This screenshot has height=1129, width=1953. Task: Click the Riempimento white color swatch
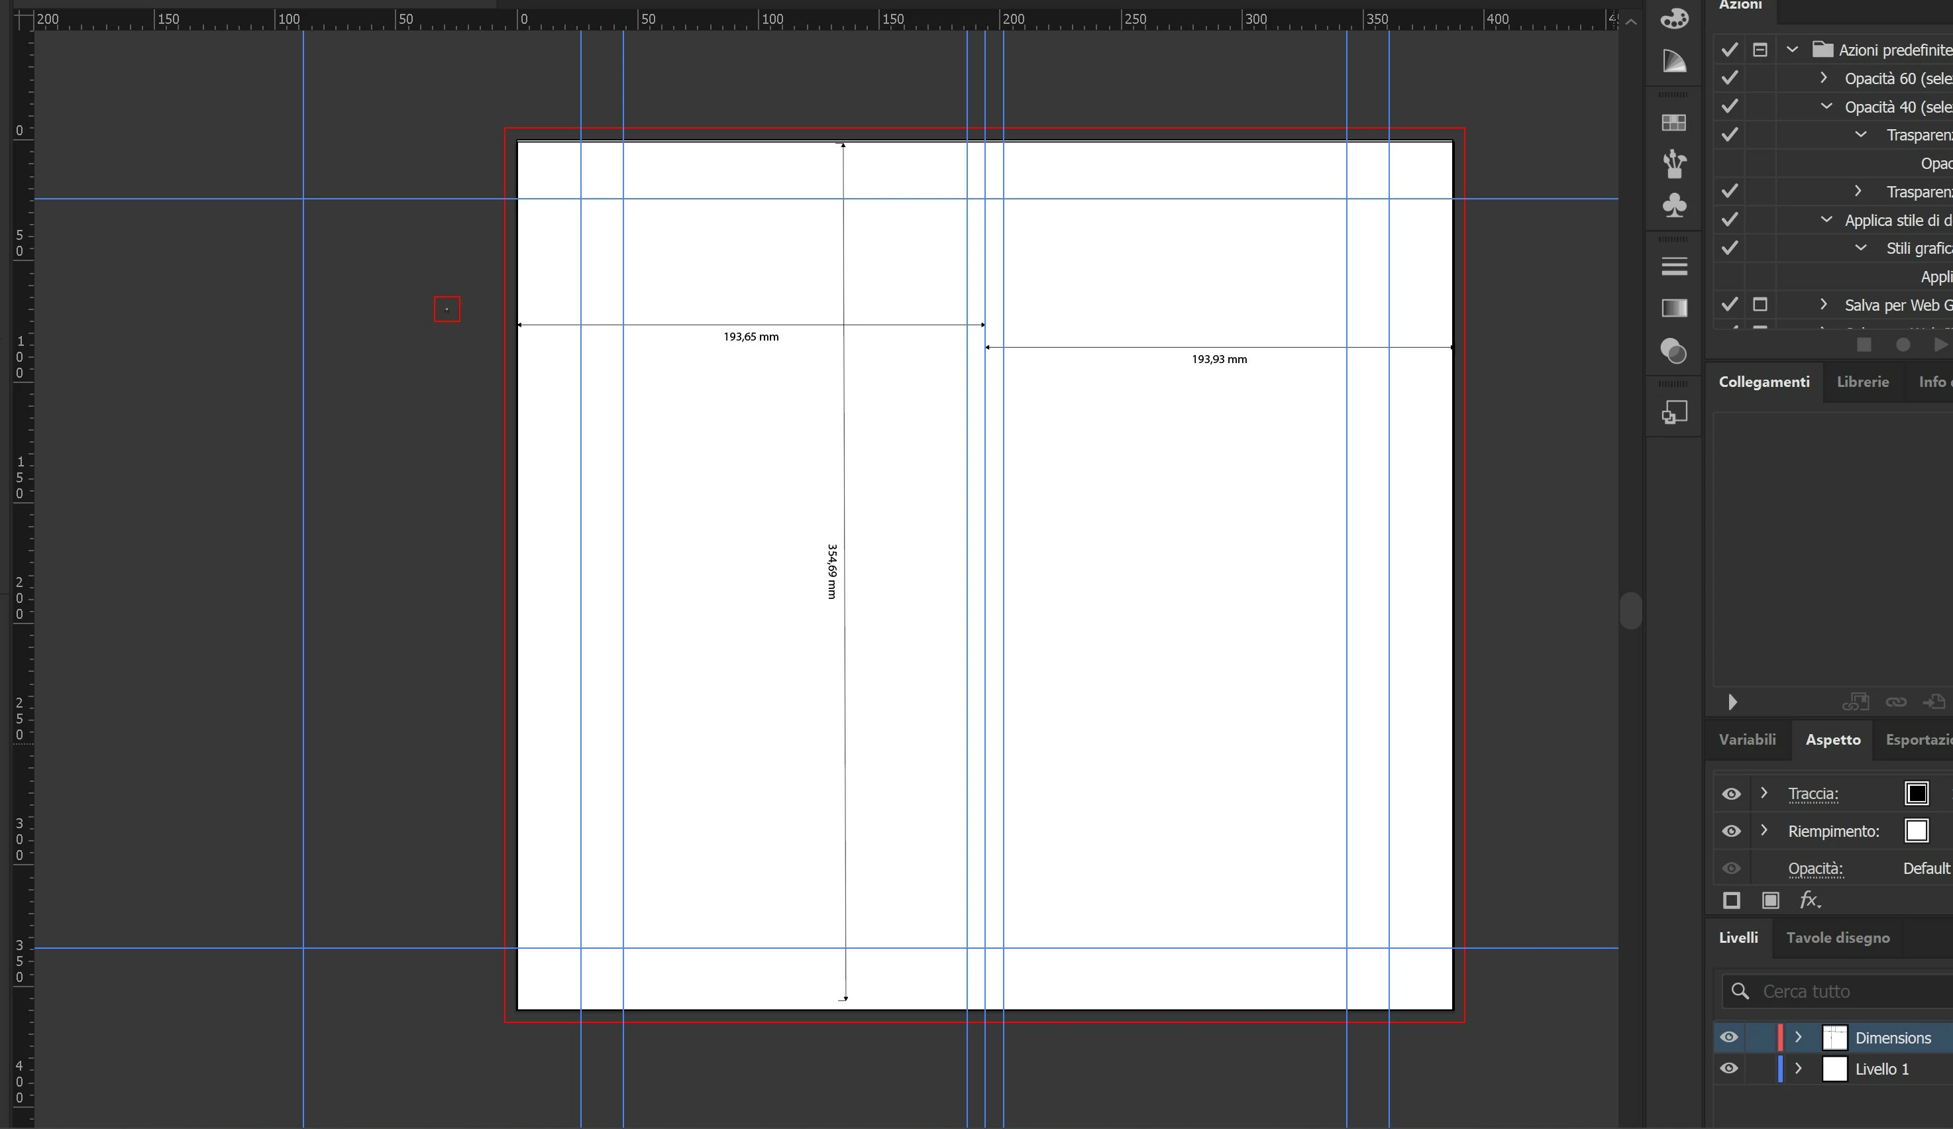pyautogui.click(x=1917, y=831)
